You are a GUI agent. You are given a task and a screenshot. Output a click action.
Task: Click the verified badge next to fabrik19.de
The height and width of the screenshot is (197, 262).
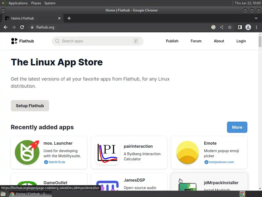point(46,162)
